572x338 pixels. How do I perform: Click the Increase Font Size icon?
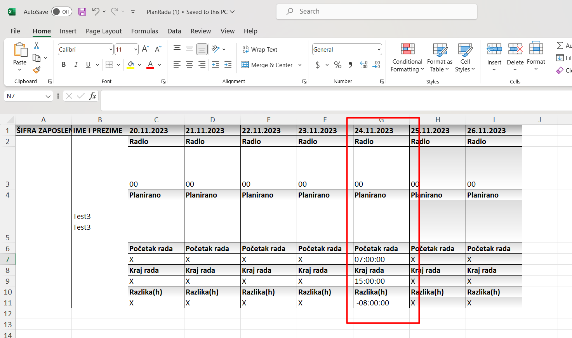coord(145,49)
